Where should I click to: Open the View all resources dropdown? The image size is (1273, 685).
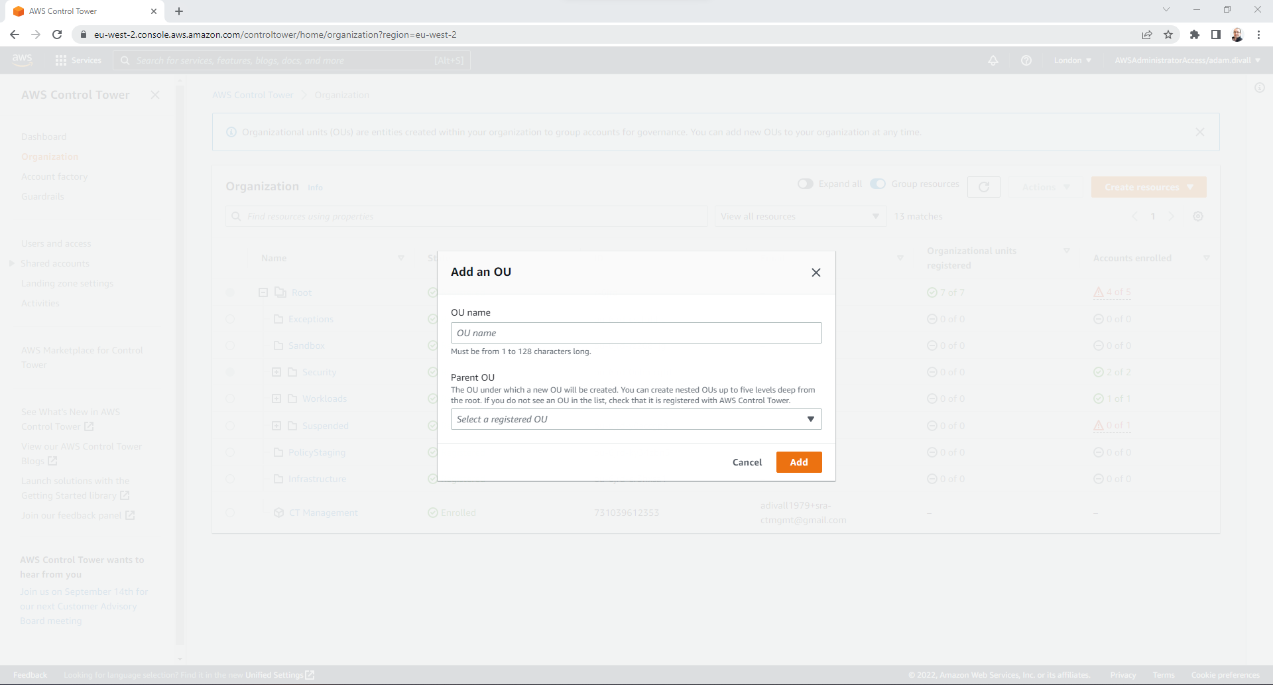[800, 216]
